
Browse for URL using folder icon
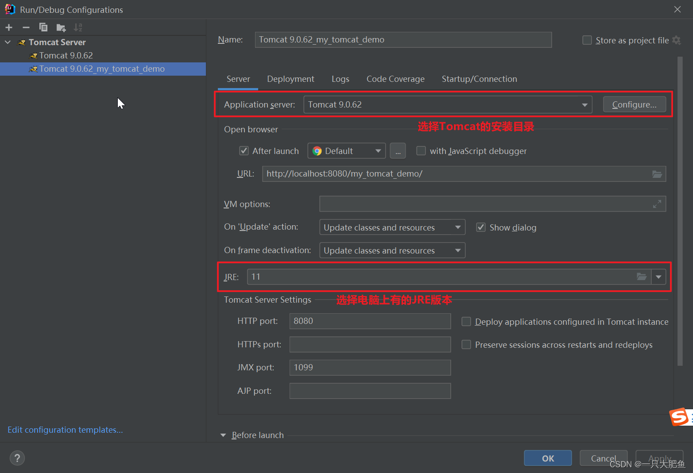[x=657, y=174]
